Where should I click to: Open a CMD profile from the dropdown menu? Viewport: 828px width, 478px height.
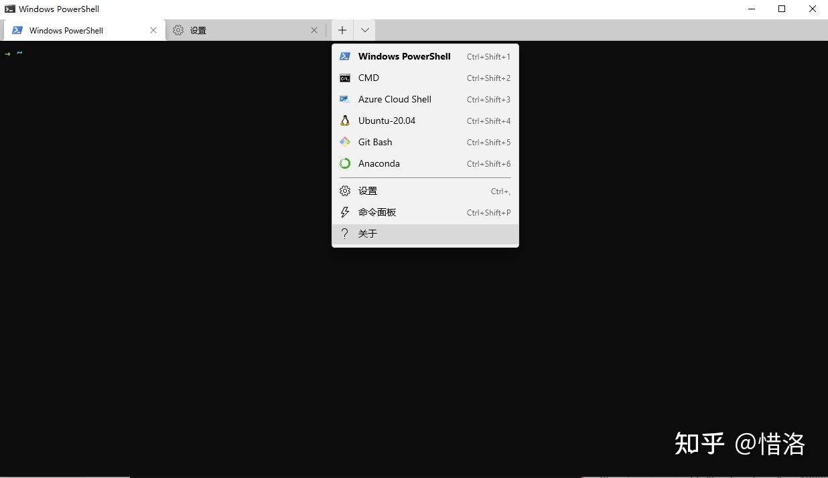[368, 78]
